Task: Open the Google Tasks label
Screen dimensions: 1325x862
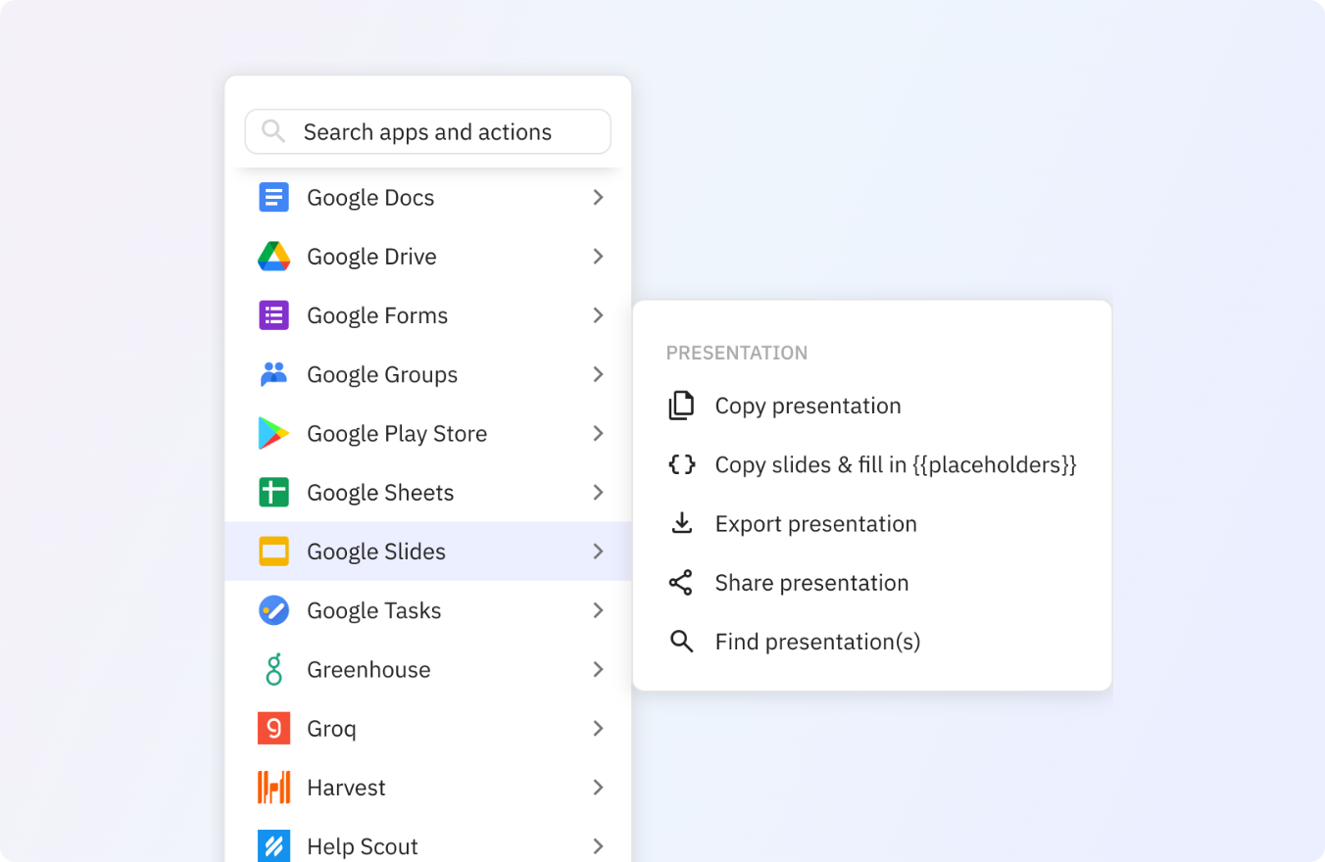Action: [x=374, y=610]
